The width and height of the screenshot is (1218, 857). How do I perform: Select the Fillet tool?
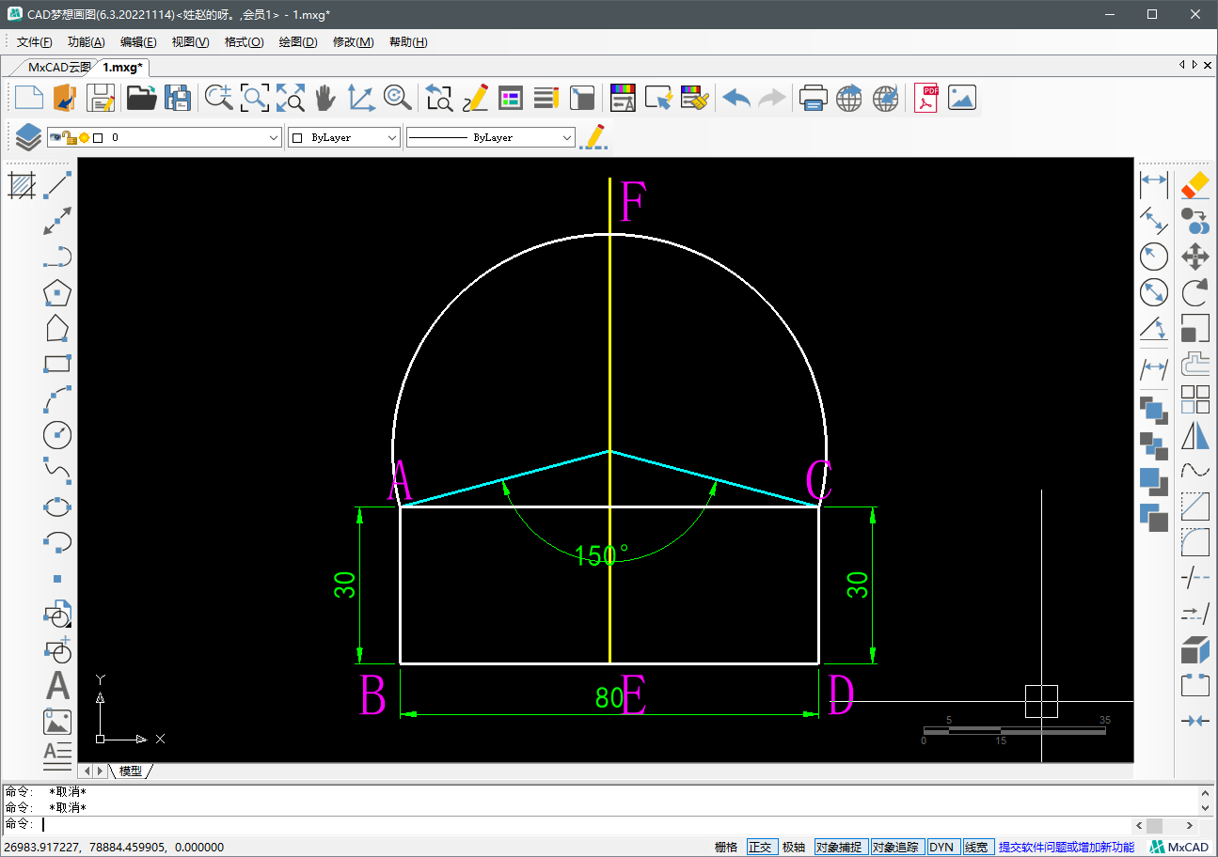pos(1194,542)
